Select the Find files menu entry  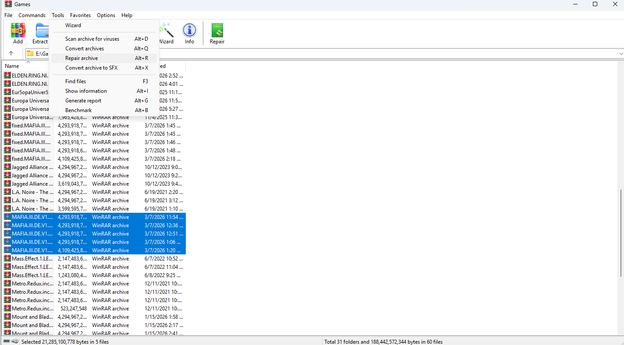(x=104, y=81)
